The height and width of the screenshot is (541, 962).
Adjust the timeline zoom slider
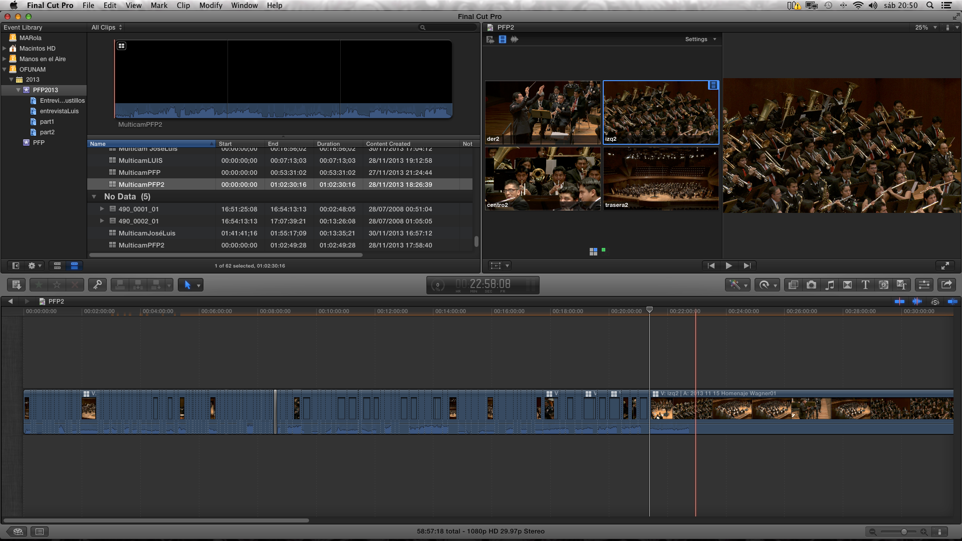903,531
